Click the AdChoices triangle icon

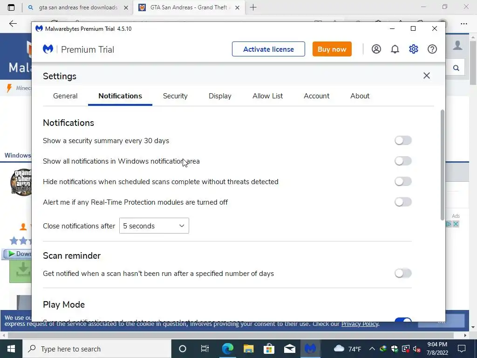pyautogui.click(x=449, y=224)
